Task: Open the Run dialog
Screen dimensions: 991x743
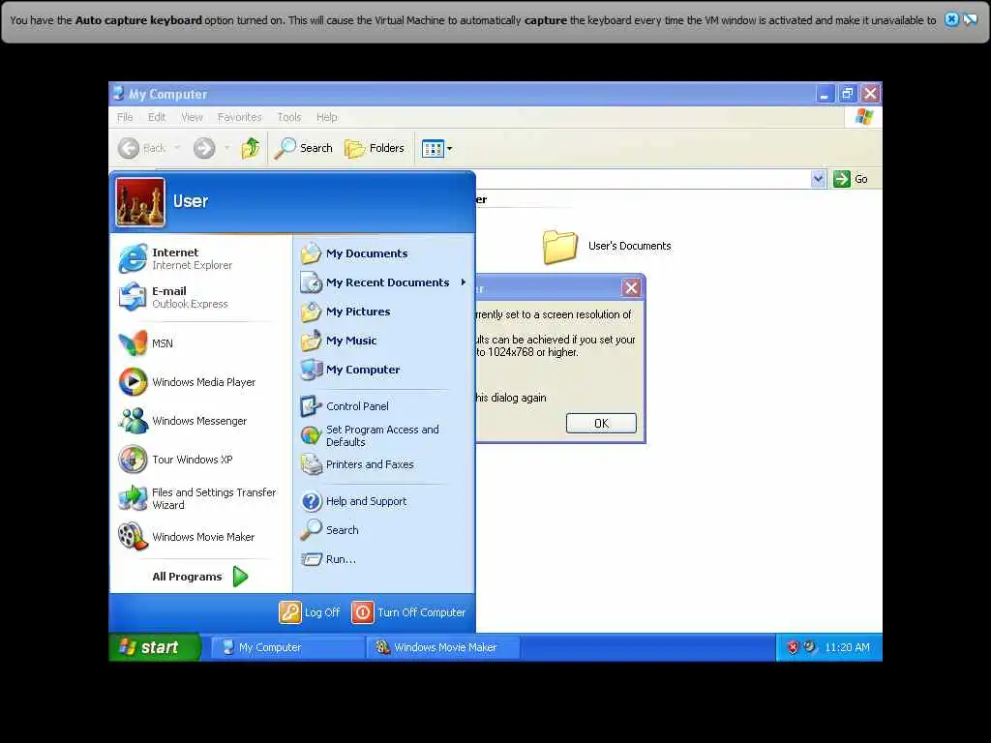Action: point(384,559)
